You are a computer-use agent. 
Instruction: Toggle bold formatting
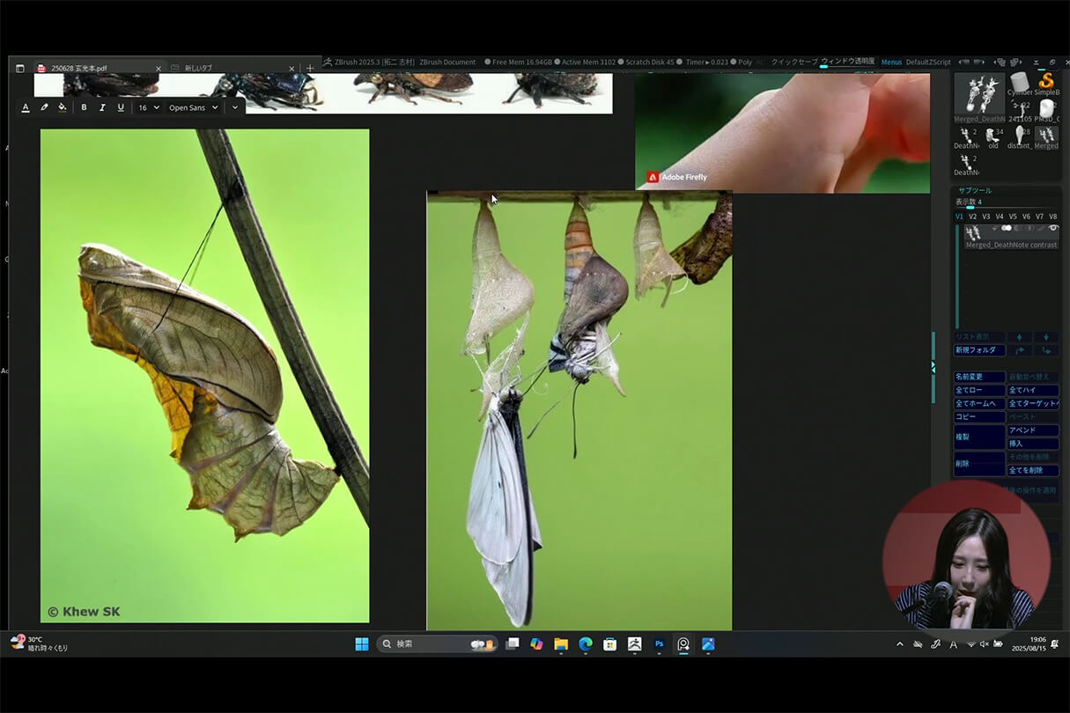point(84,107)
